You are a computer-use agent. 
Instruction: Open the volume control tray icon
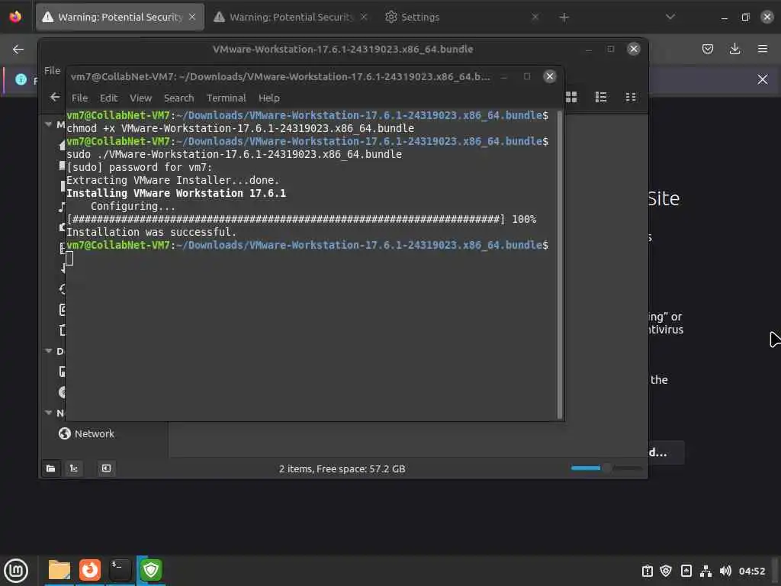[x=725, y=571]
